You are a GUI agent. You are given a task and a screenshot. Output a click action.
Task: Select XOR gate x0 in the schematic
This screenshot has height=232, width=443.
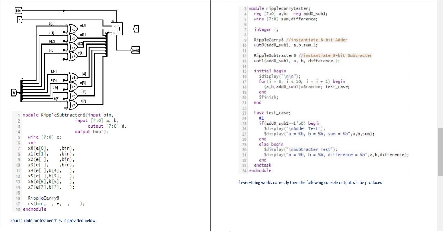click(73, 29)
